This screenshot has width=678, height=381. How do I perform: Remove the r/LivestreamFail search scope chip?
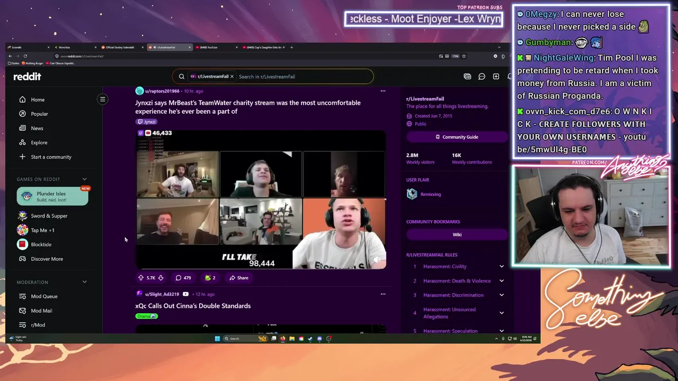point(231,76)
